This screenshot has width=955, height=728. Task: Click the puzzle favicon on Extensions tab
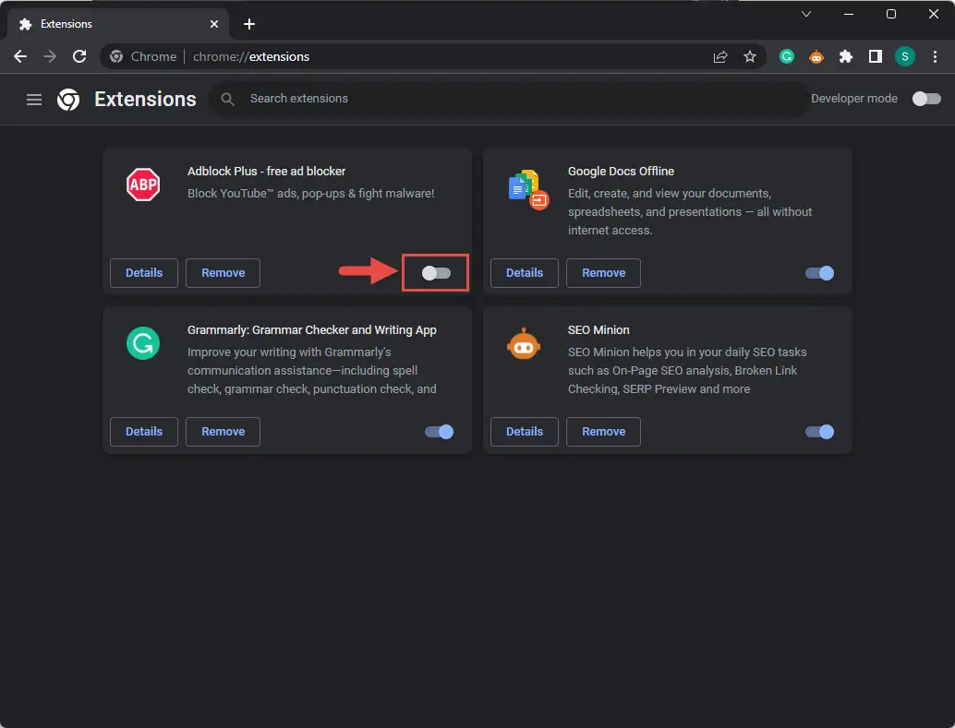click(25, 24)
